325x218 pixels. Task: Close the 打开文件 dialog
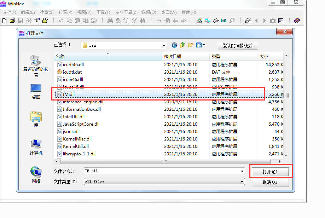[x=285, y=31]
